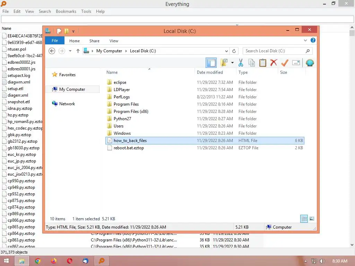Select the Windows folder
Screen dimensions: 355x266
pos(122,133)
